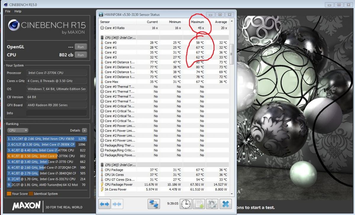Click the thermometer icon beside Core #2 Distance

point(102,72)
